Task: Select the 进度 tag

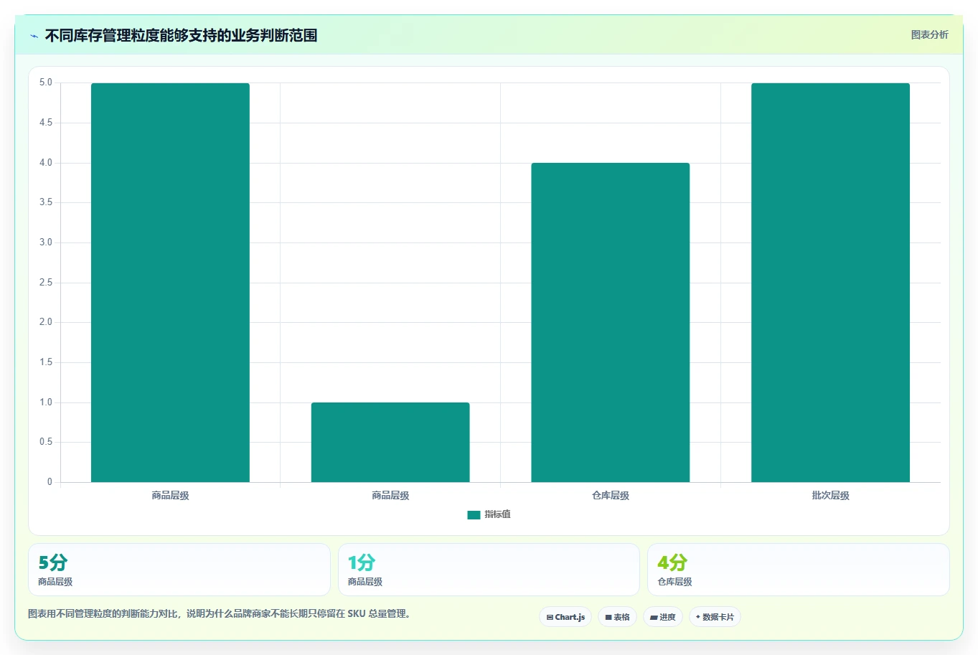Action: pos(663,617)
